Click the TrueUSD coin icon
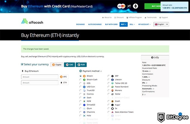The width and height of the screenshot is (190, 124). point(84,90)
